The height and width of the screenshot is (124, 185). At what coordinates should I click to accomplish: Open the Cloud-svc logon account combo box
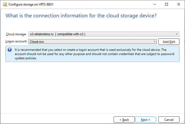click(92, 42)
